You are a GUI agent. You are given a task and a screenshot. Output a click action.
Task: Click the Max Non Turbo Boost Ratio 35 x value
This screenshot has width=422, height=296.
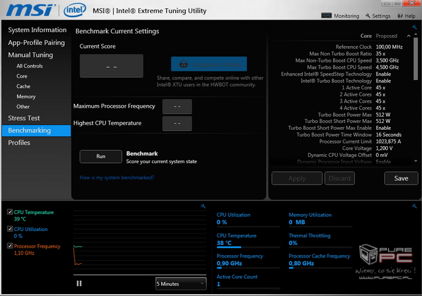pos(380,54)
